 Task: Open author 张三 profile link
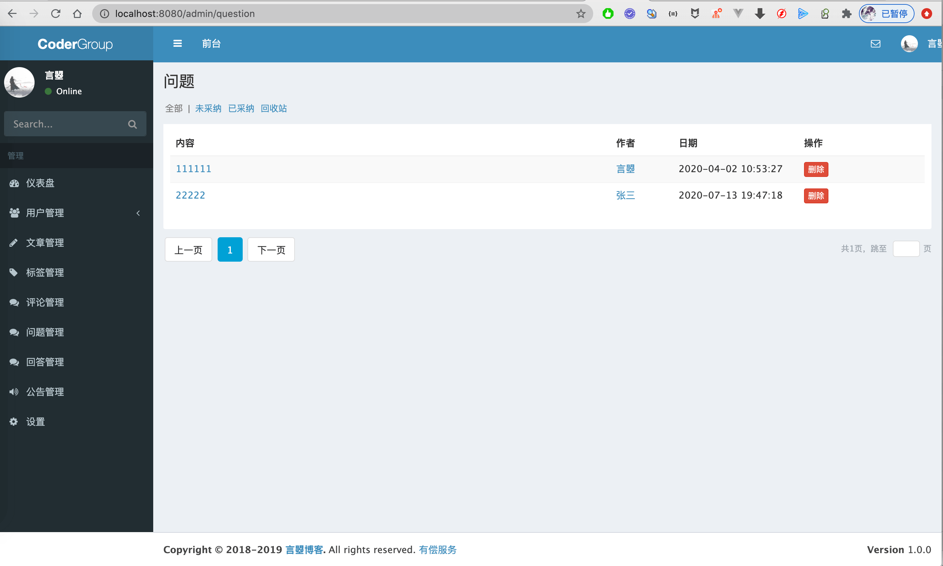pyautogui.click(x=625, y=195)
